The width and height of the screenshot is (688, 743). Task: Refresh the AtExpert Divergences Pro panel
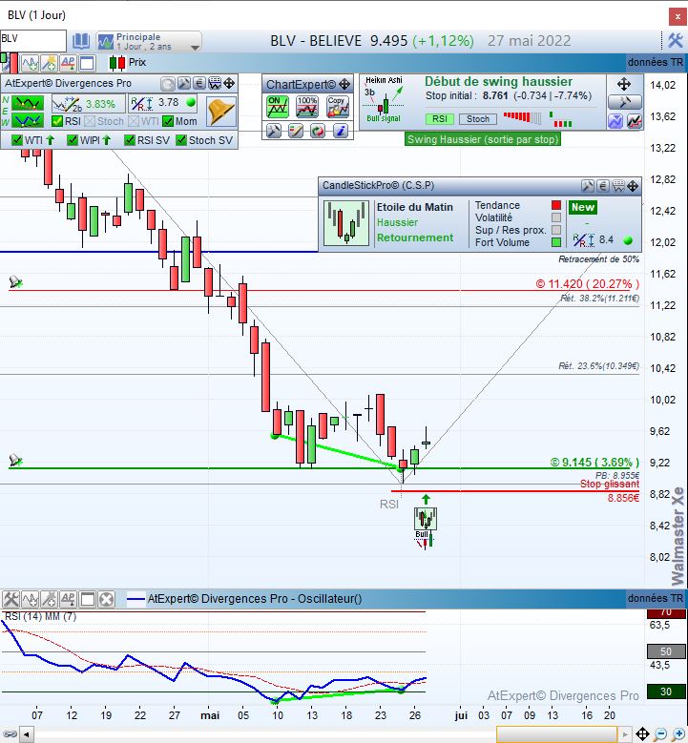(x=167, y=84)
